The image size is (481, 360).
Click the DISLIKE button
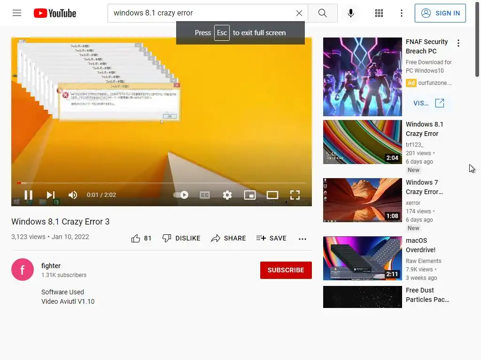tap(181, 238)
